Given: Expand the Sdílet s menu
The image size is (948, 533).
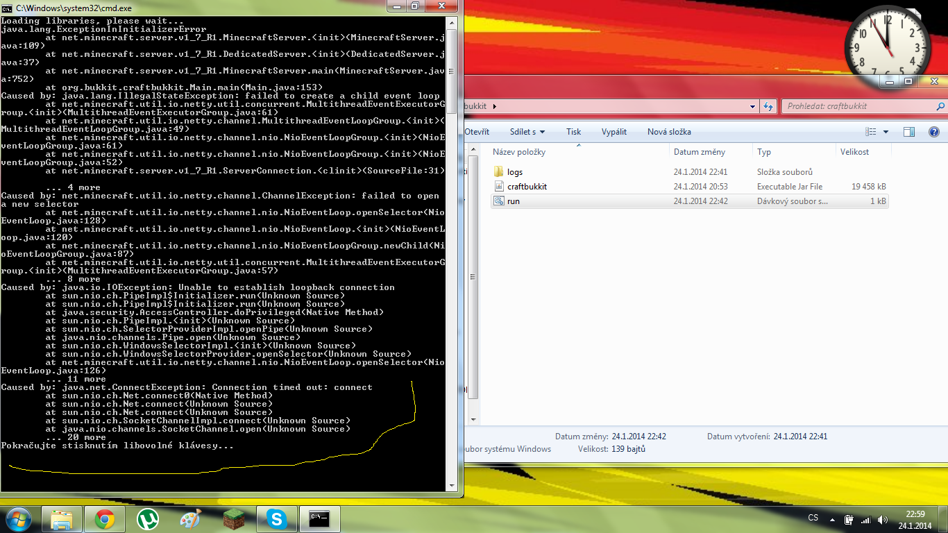Looking at the screenshot, I should [x=527, y=132].
